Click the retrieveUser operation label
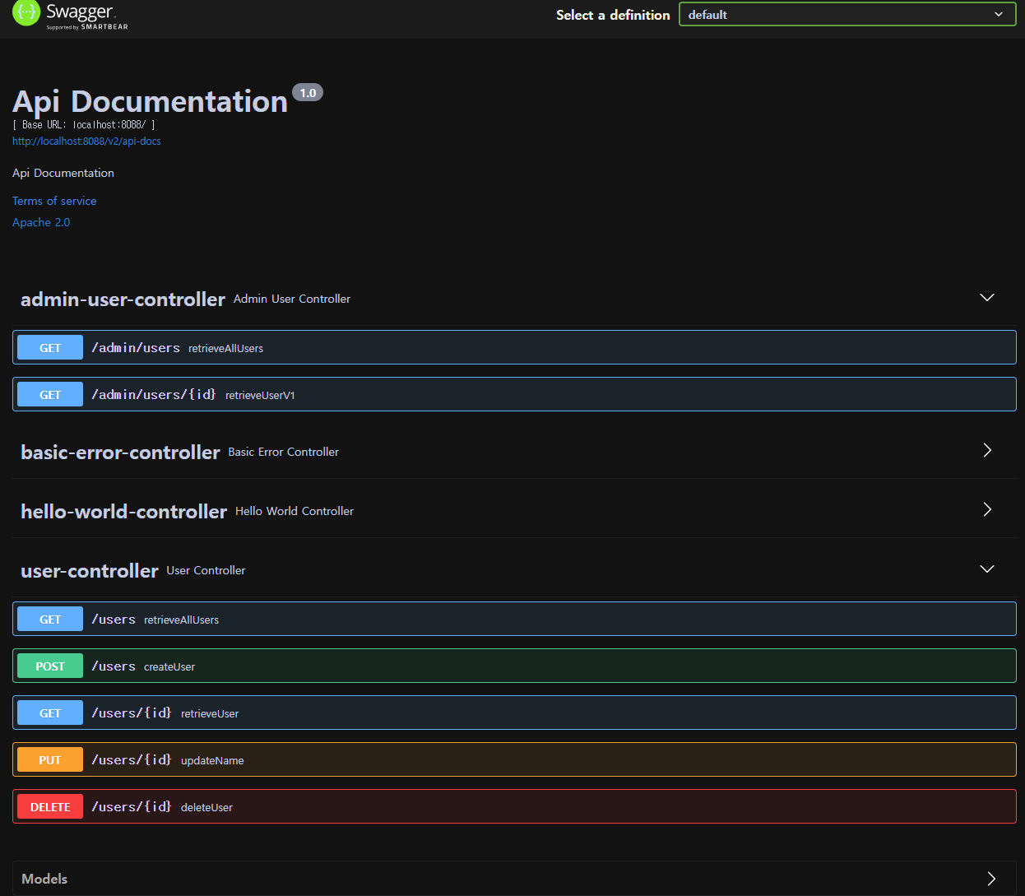The height and width of the screenshot is (896, 1025). [x=210, y=714]
